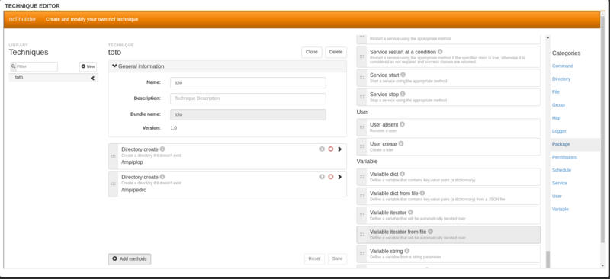Click info icon on /tmp/pedro Directory create
Viewport: 610px width, 279px height.
tap(162, 177)
